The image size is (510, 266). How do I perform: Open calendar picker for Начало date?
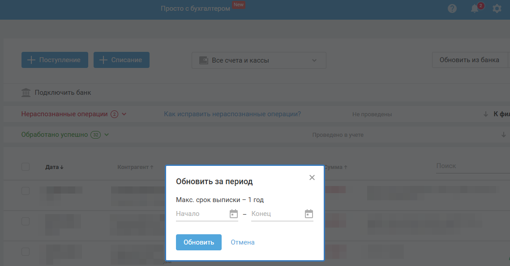click(x=234, y=214)
